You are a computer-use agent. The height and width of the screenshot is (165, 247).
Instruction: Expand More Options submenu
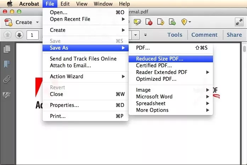coord(171,110)
